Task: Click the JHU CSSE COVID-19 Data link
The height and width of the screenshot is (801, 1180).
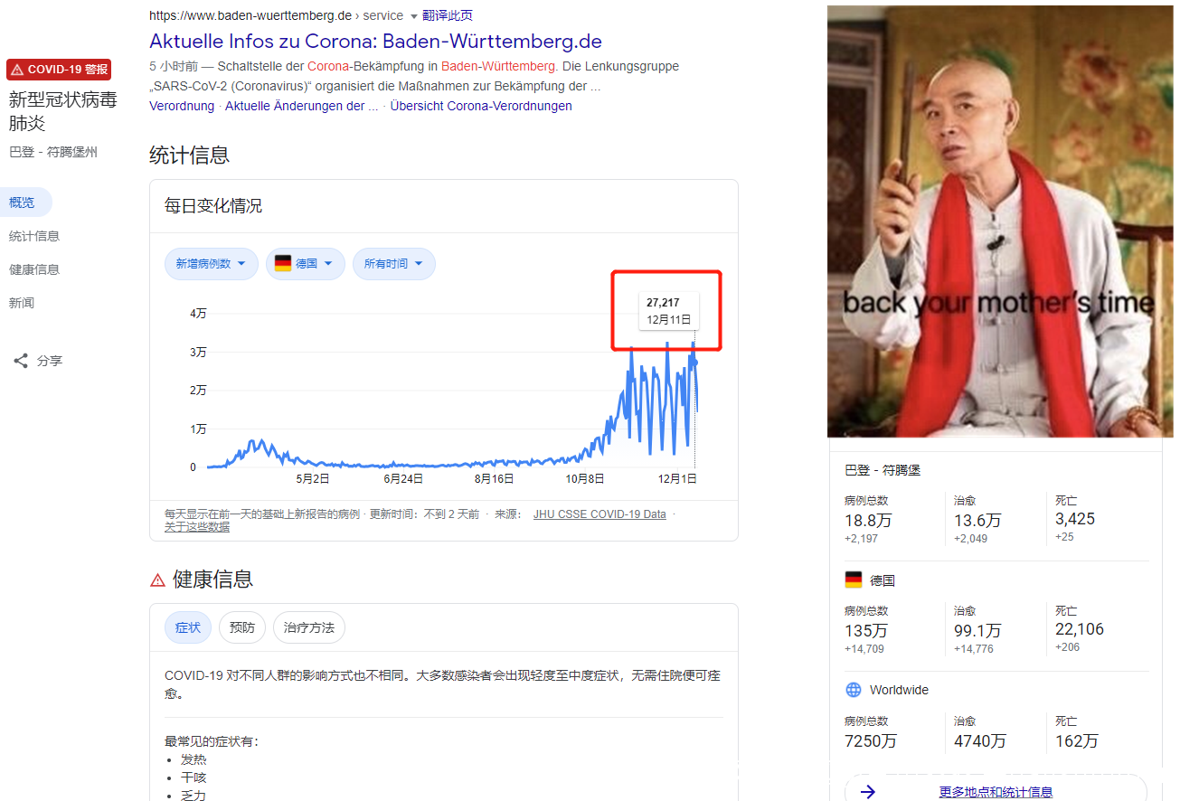Action: (599, 514)
